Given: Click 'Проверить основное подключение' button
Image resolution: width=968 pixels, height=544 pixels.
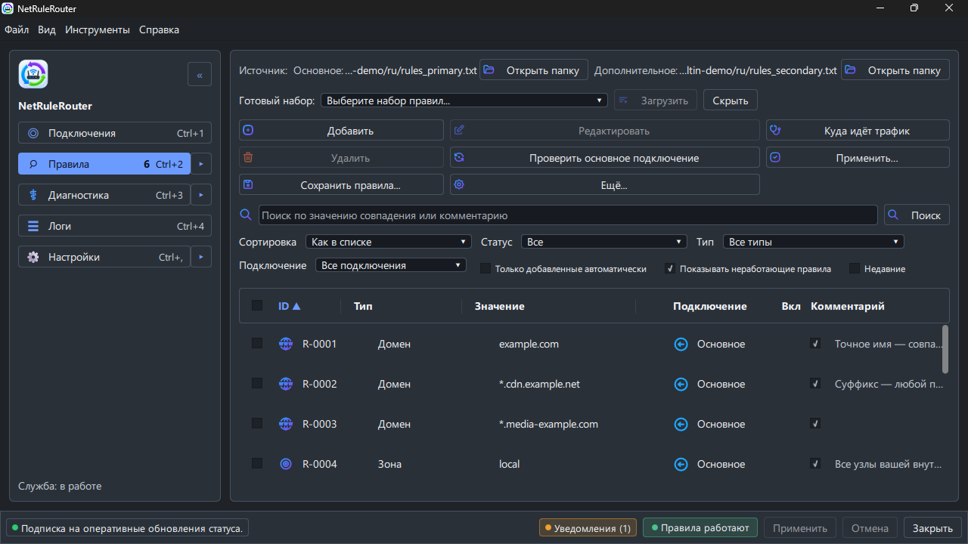Looking at the screenshot, I should pos(604,158).
